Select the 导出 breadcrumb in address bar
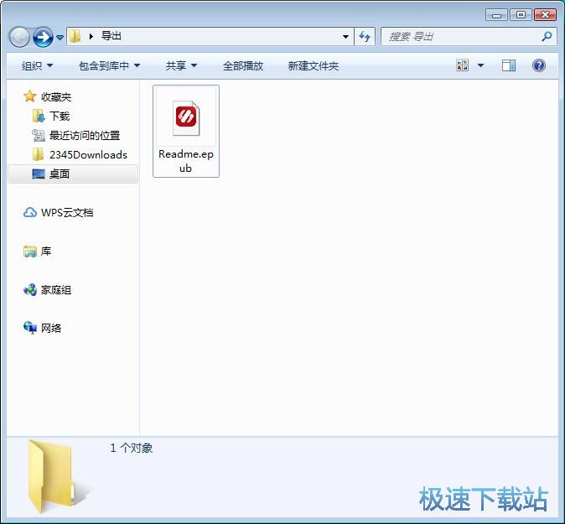Viewport: 565px width, 524px height. (111, 36)
